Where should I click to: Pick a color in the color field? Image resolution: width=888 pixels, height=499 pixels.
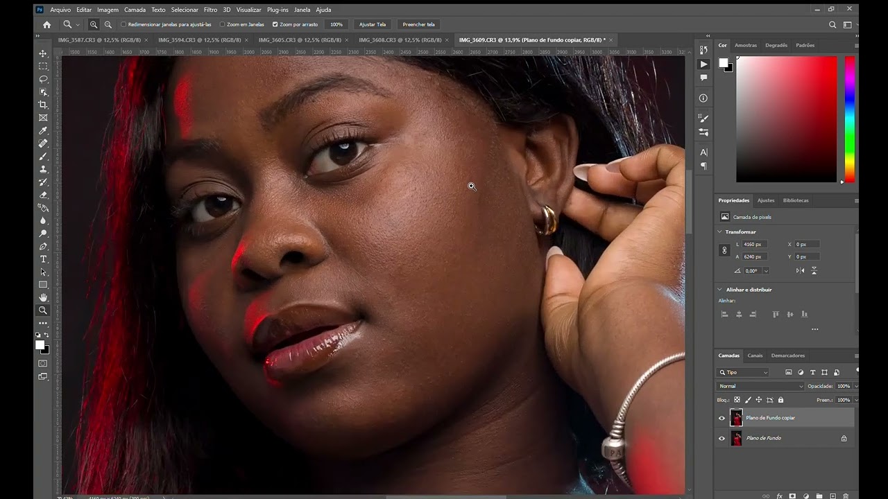coord(786,119)
